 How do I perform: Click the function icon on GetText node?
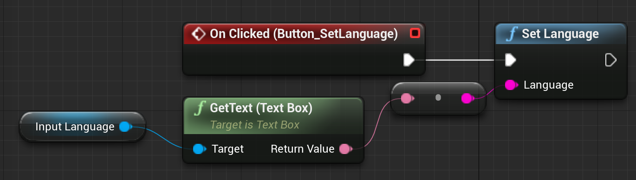pyautogui.click(x=200, y=109)
